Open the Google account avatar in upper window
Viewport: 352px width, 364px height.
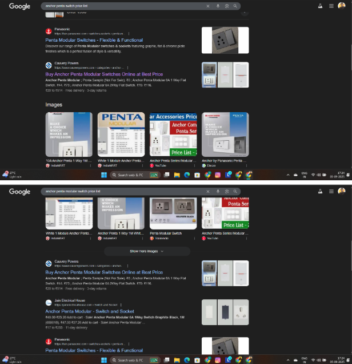[x=342, y=6]
